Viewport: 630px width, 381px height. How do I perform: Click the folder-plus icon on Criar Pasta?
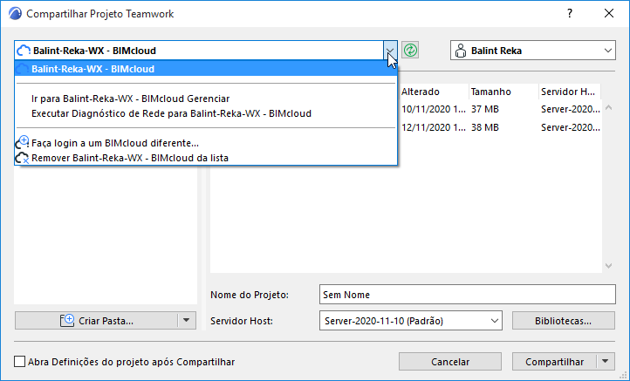tap(67, 320)
